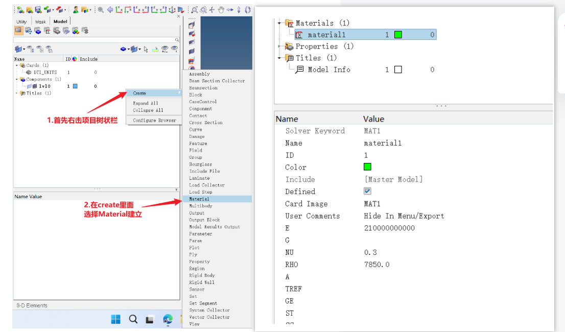
Task: Activate the Zoom Window magnifier icon
Action: point(195,10)
